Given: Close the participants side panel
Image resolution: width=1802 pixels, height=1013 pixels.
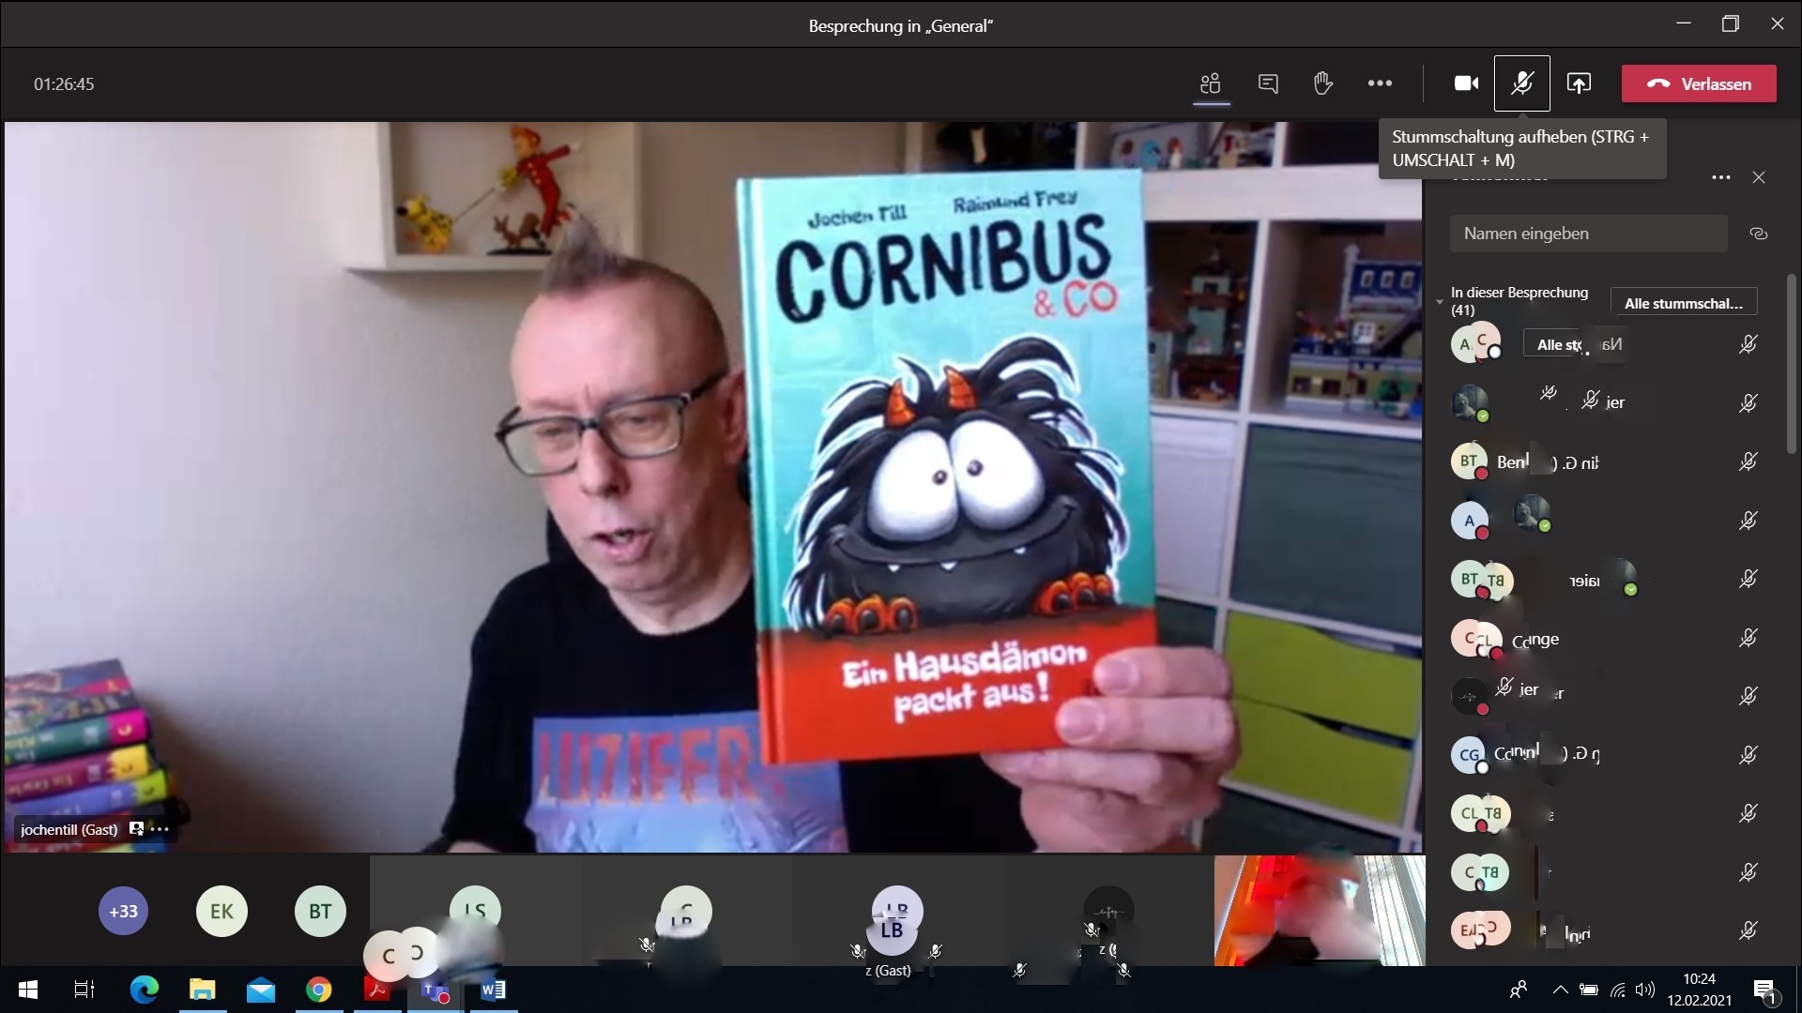Looking at the screenshot, I should [1759, 177].
